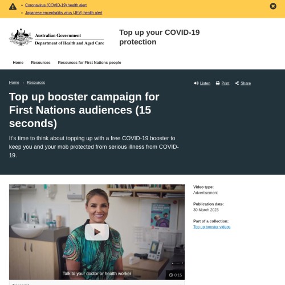Expand the Transcript section below video

[97, 283]
